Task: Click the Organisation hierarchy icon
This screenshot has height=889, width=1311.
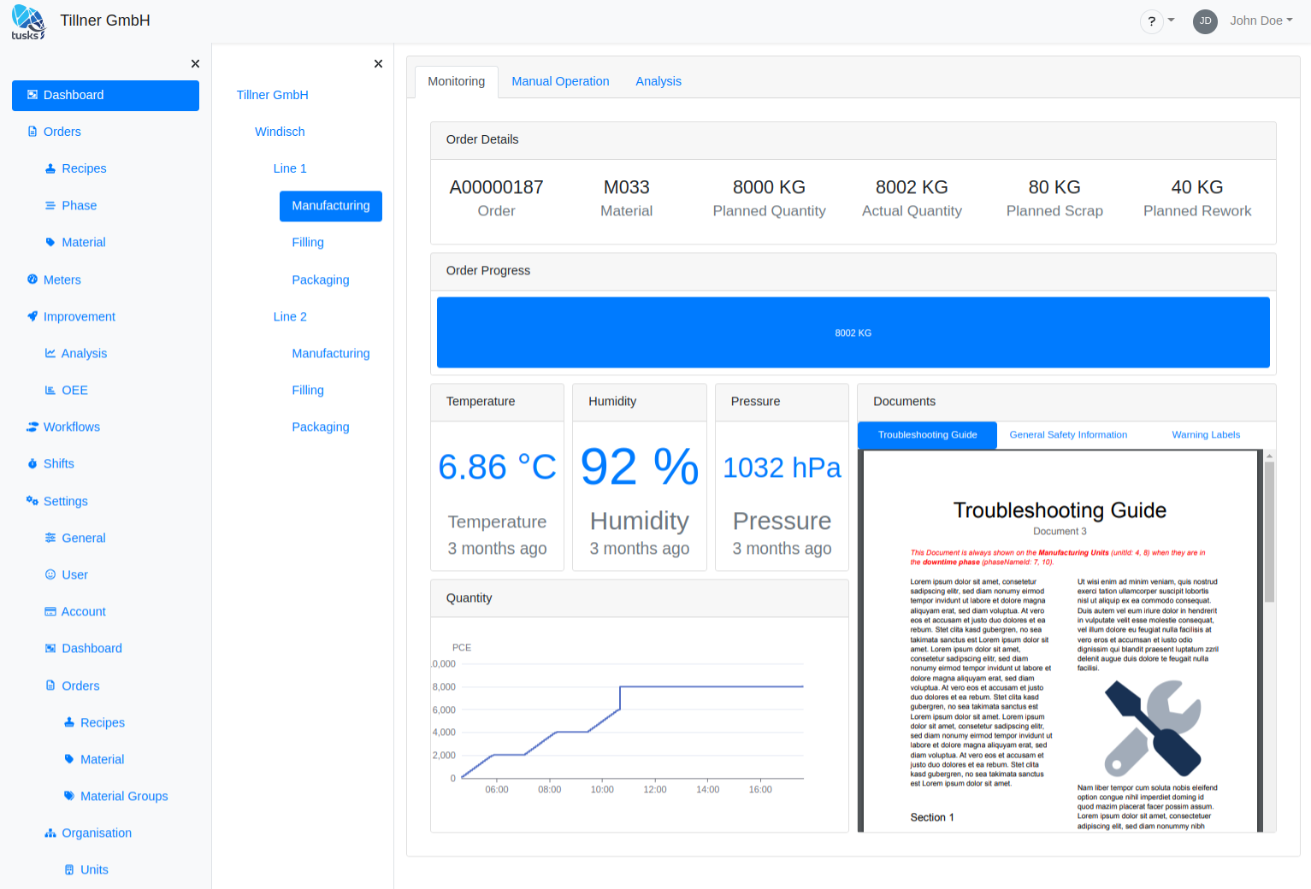Action: click(x=50, y=833)
